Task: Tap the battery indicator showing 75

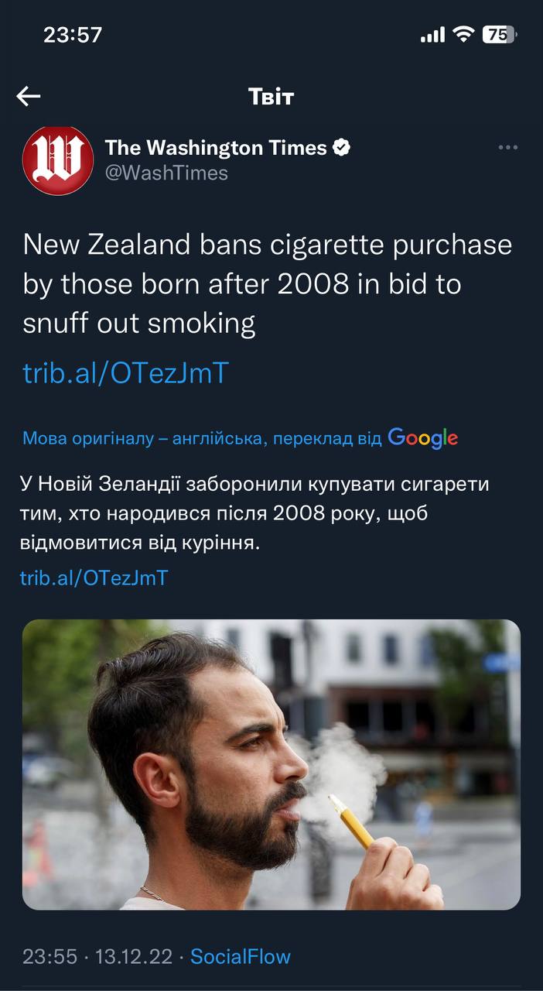Action: (500, 35)
